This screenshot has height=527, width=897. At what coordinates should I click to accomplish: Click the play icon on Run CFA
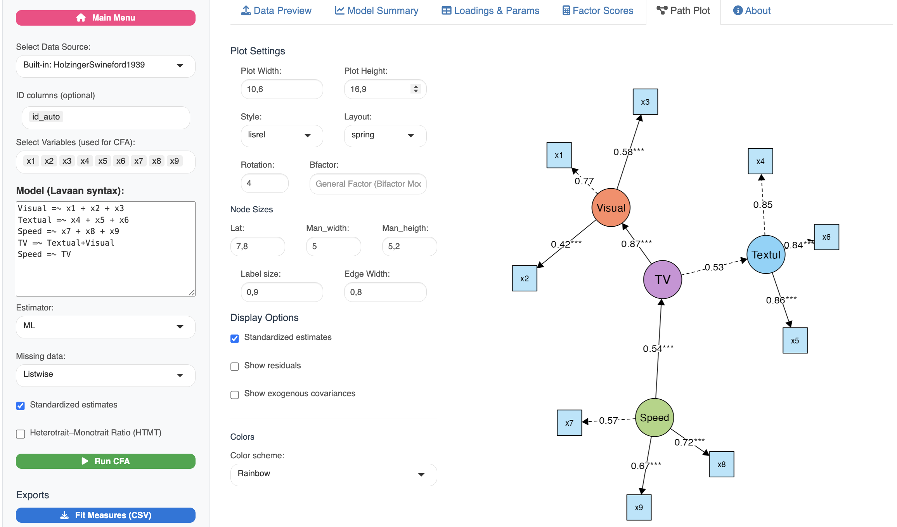pyautogui.click(x=85, y=461)
